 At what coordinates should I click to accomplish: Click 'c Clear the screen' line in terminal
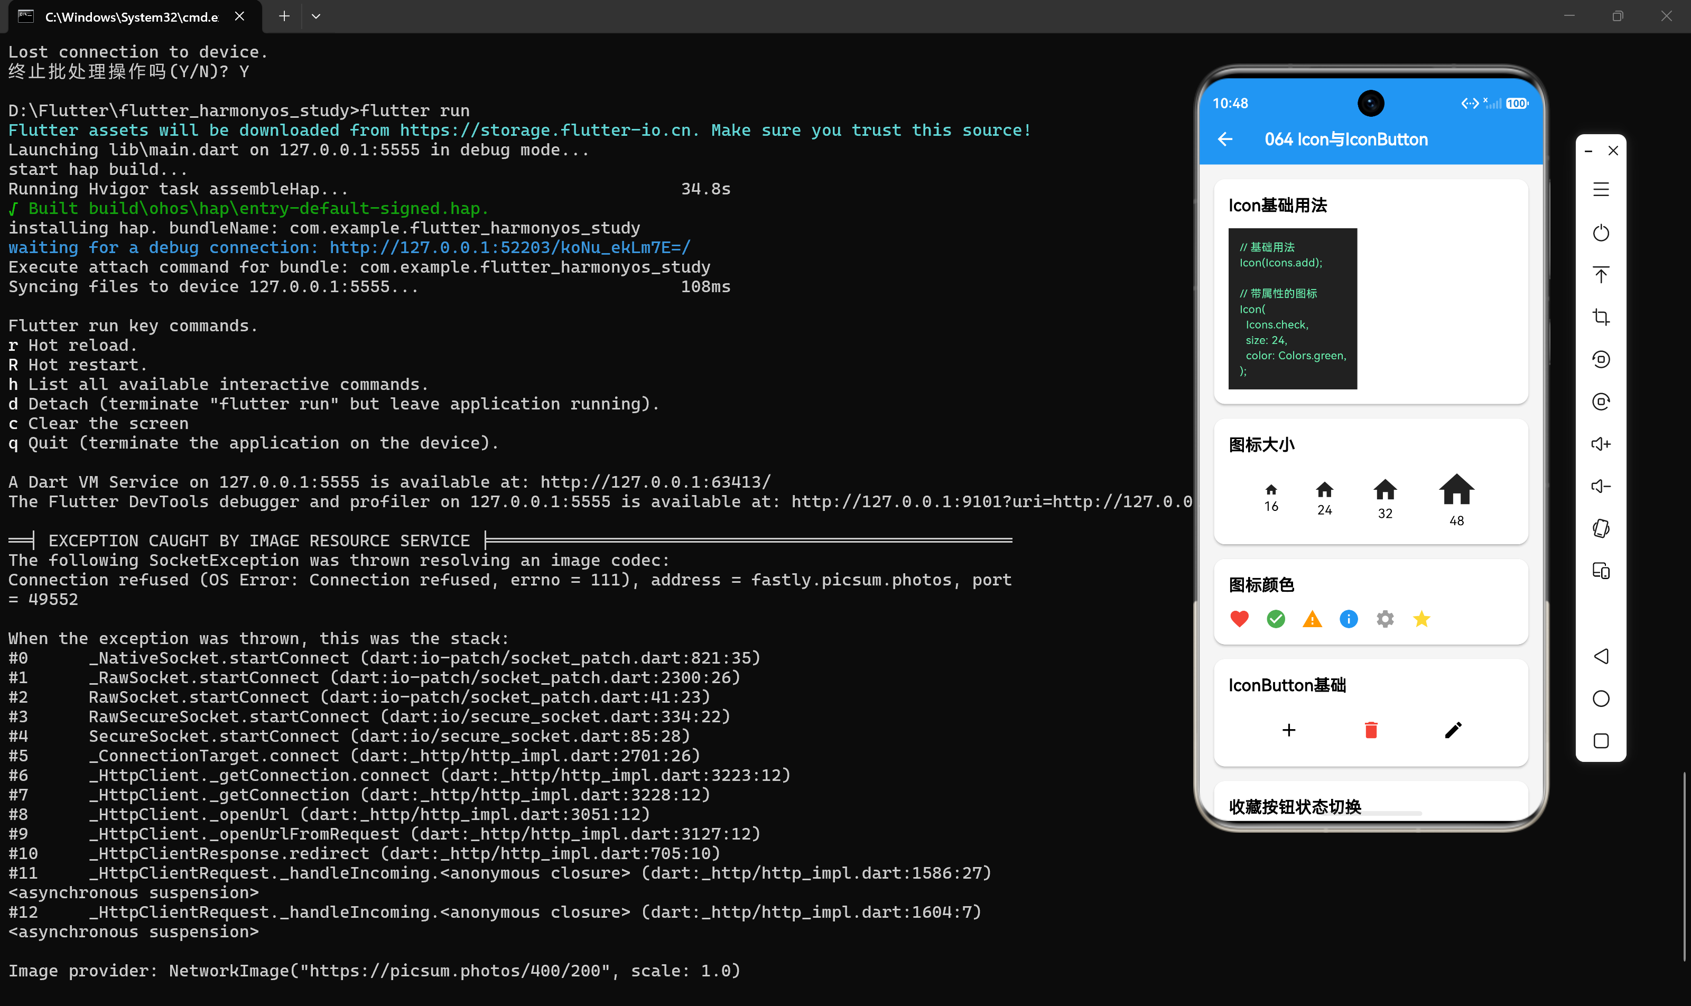(x=98, y=423)
